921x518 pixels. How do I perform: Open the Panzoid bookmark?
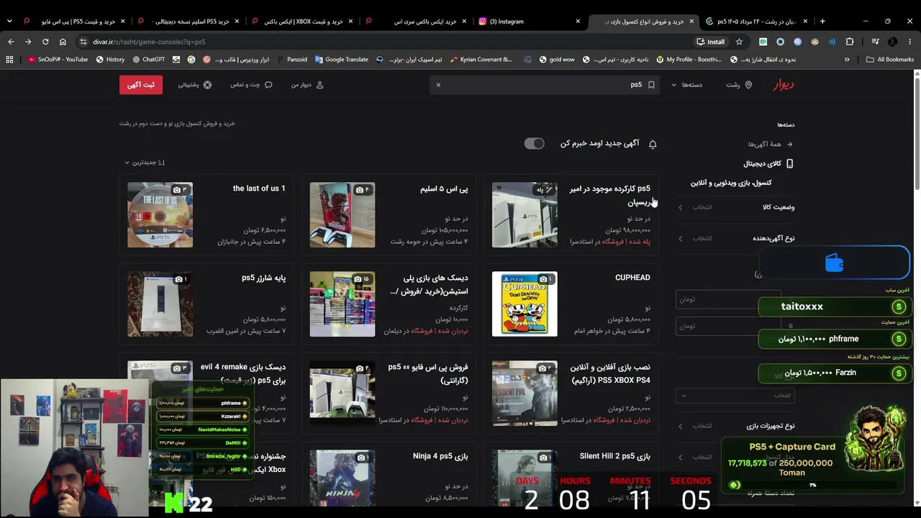pyautogui.click(x=291, y=60)
